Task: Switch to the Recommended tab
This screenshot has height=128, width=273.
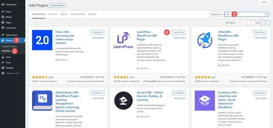Action: [x=78, y=14]
